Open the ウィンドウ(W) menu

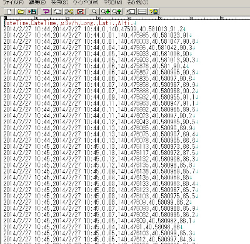(86, 3)
